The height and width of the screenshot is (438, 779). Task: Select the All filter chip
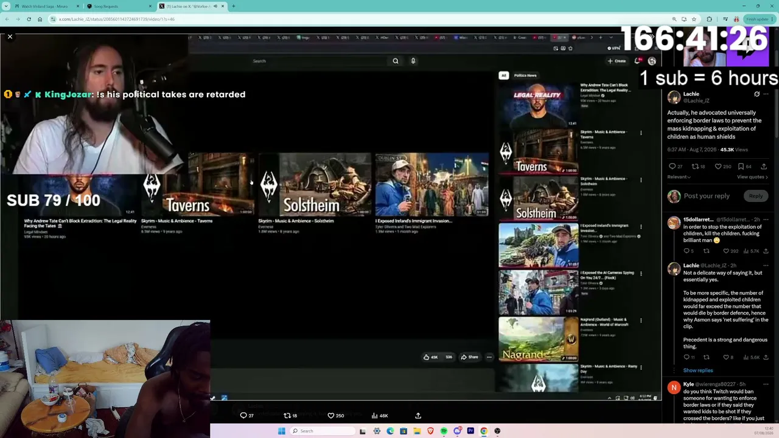click(x=503, y=75)
